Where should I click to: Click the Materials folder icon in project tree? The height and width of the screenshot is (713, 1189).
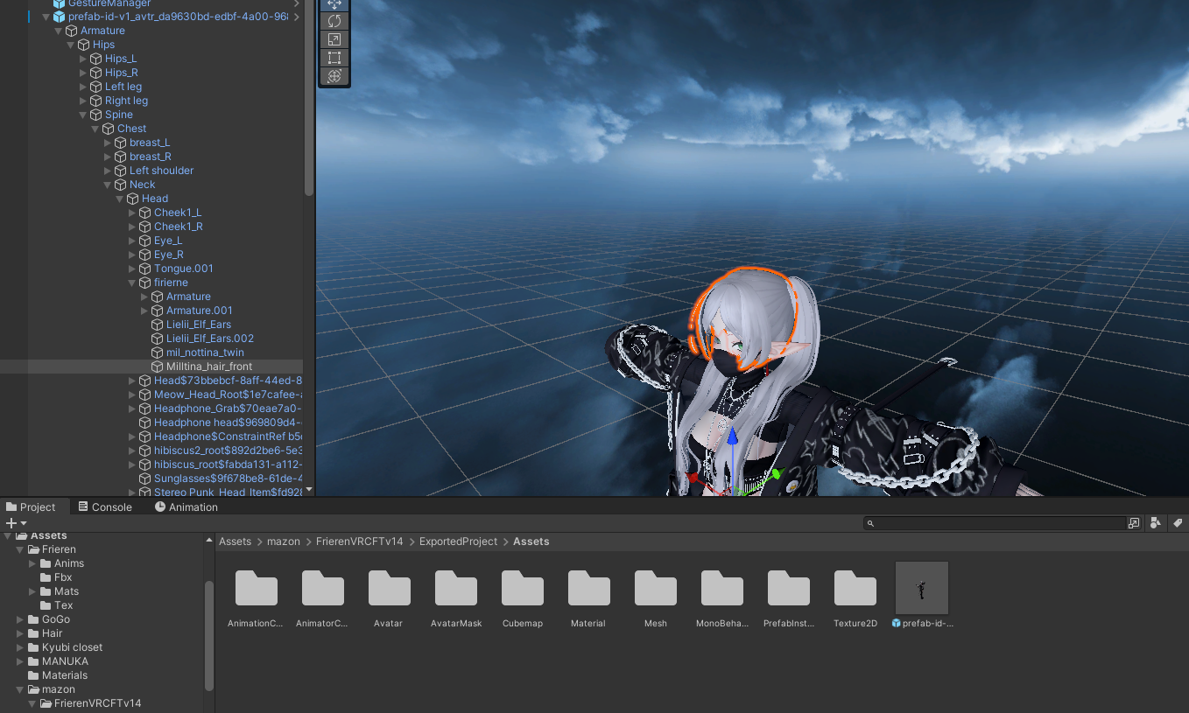coord(33,675)
